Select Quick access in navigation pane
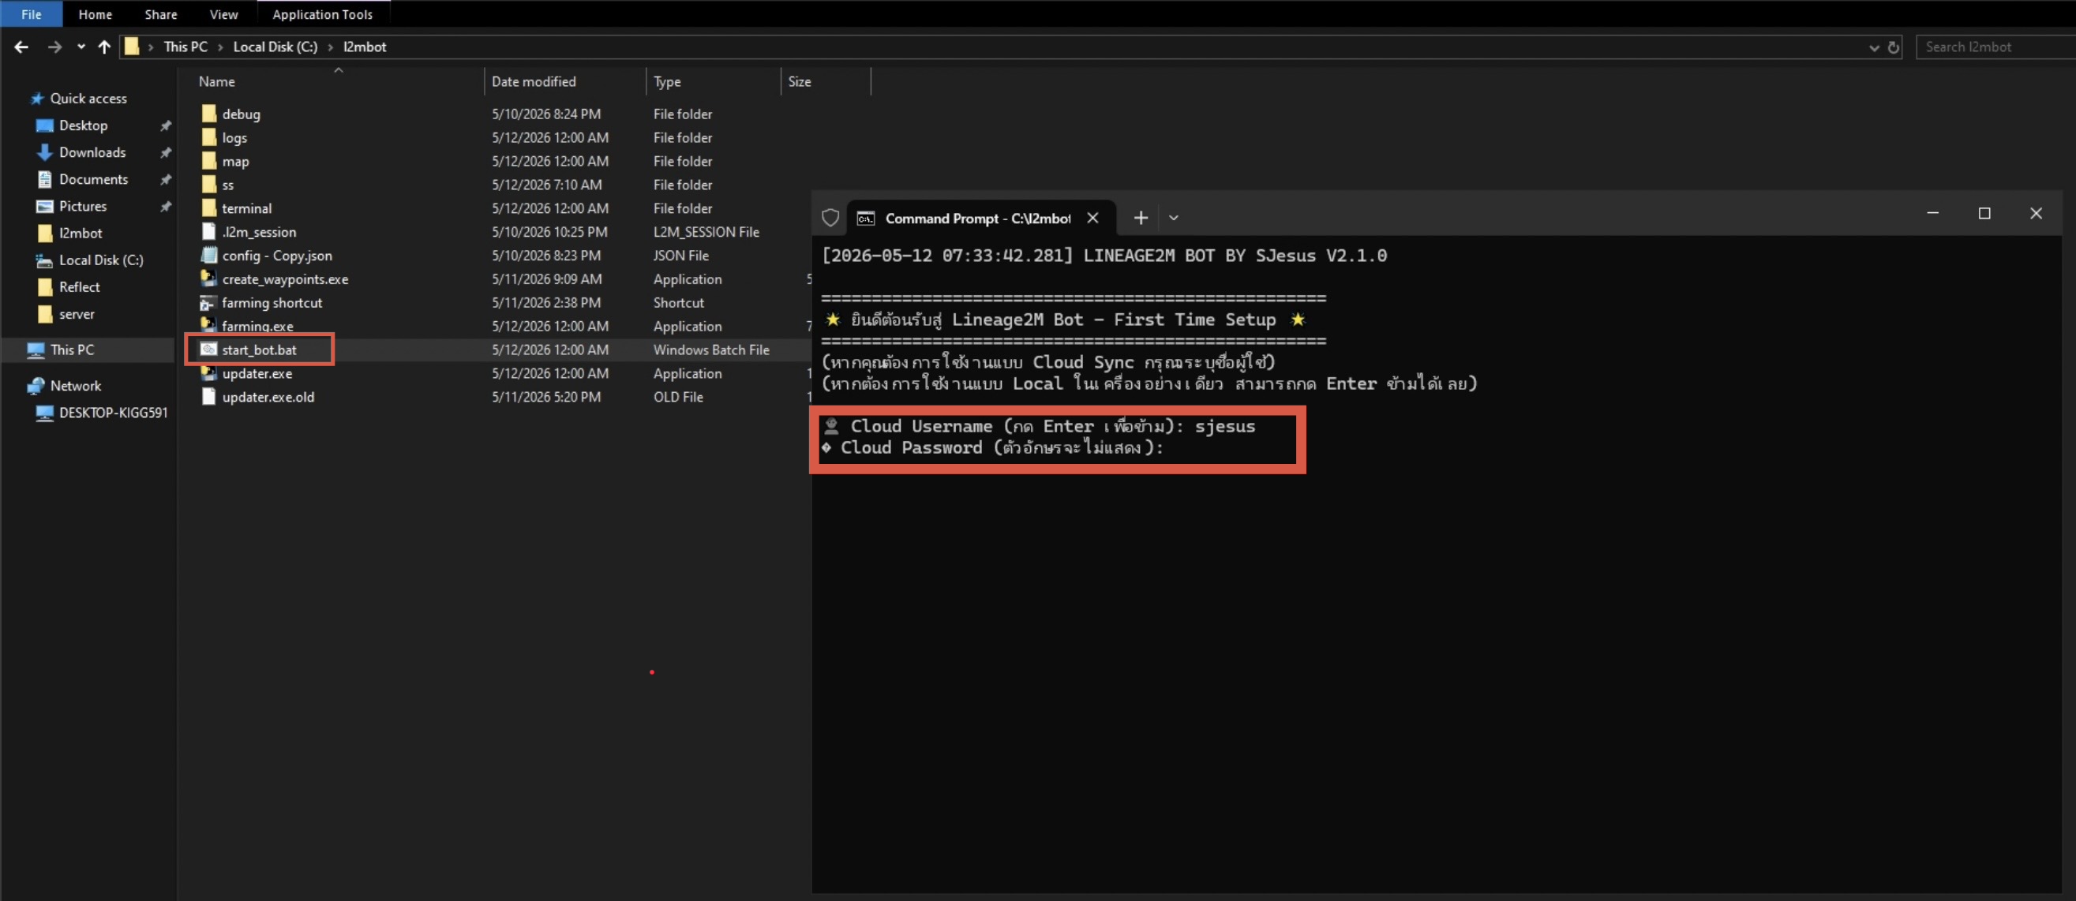 point(88,99)
